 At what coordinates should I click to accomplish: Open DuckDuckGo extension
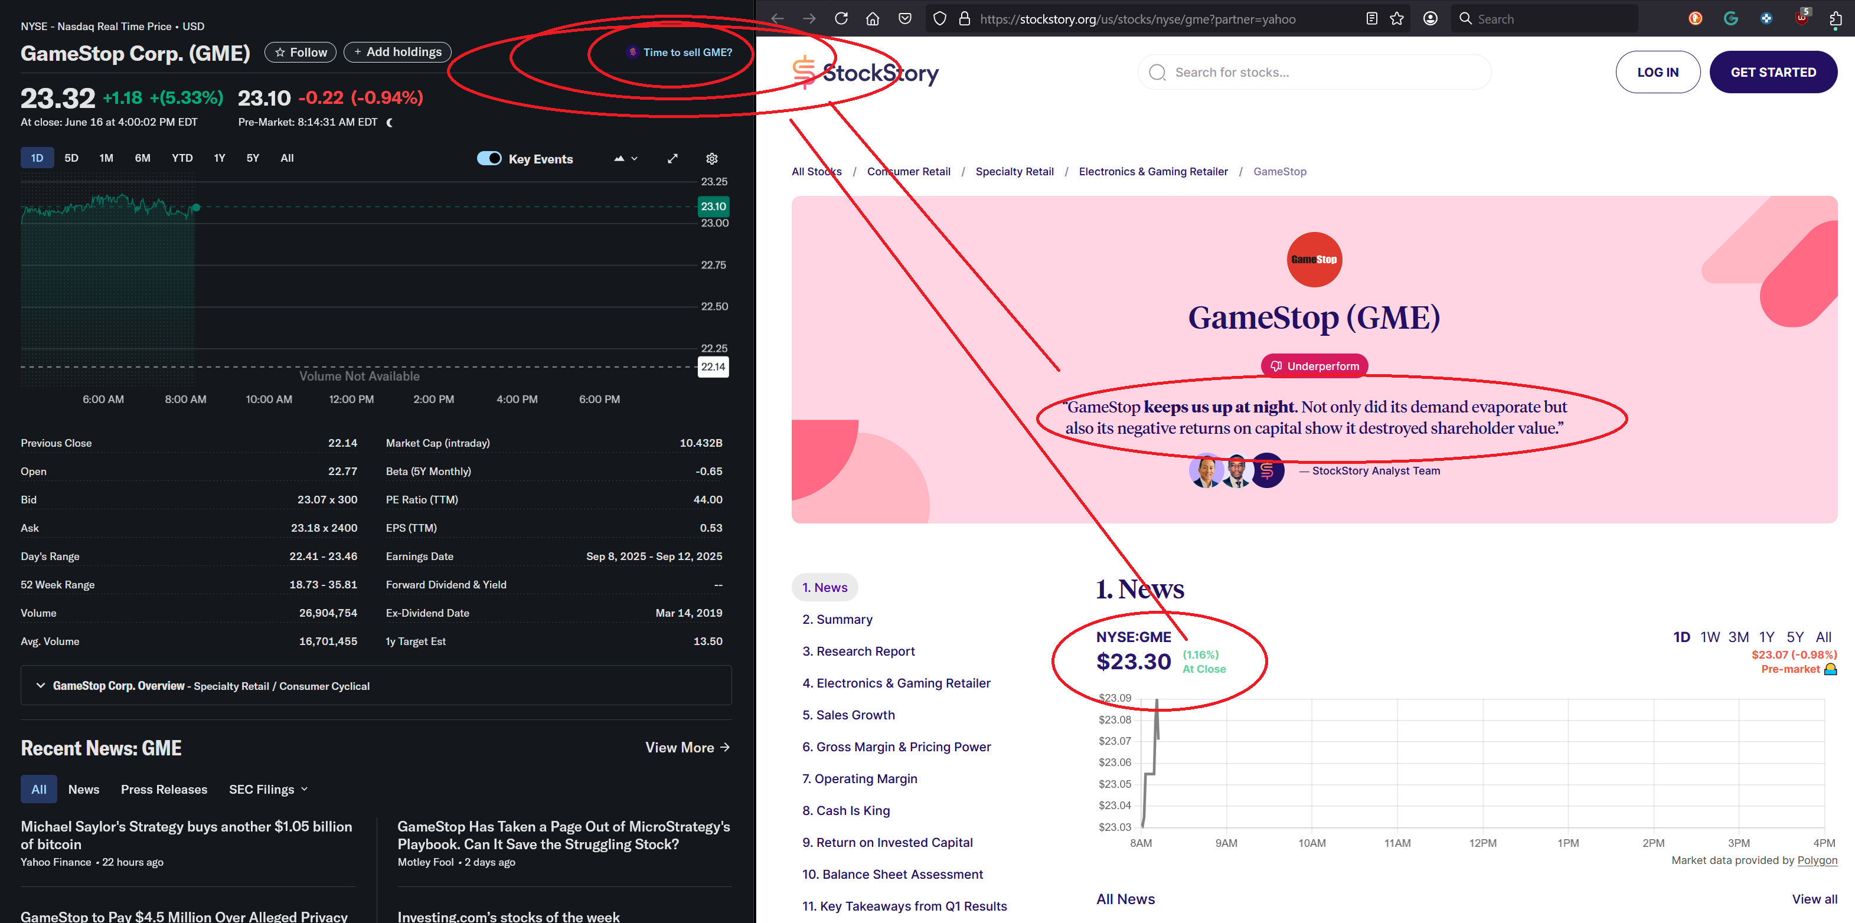[x=1695, y=19]
